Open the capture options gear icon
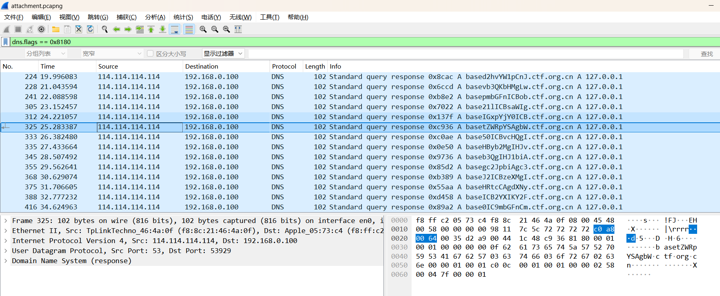 click(41, 29)
